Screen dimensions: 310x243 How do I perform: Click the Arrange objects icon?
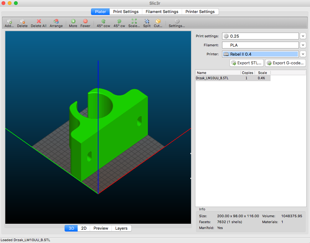coord(56,21)
